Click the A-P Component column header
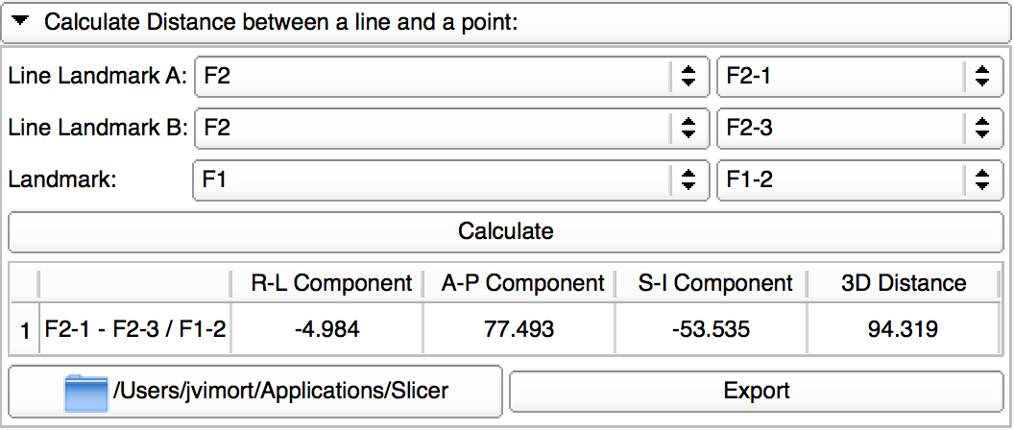 (x=522, y=283)
